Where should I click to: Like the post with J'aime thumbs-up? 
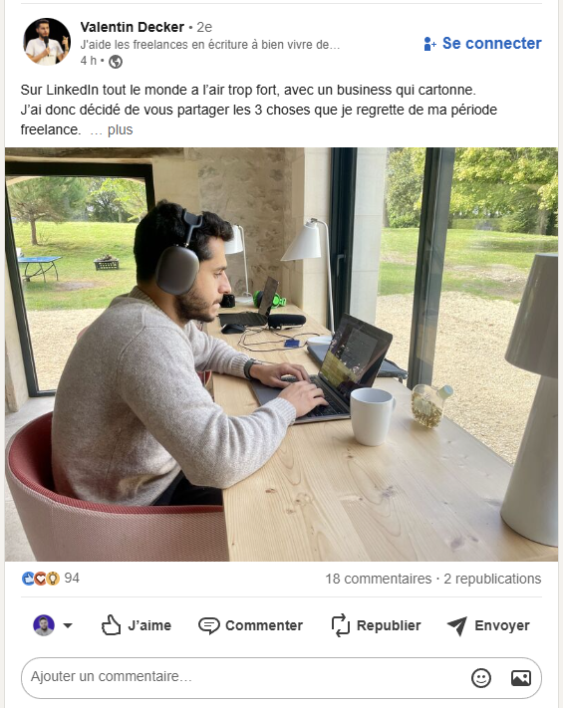[136, 625]
